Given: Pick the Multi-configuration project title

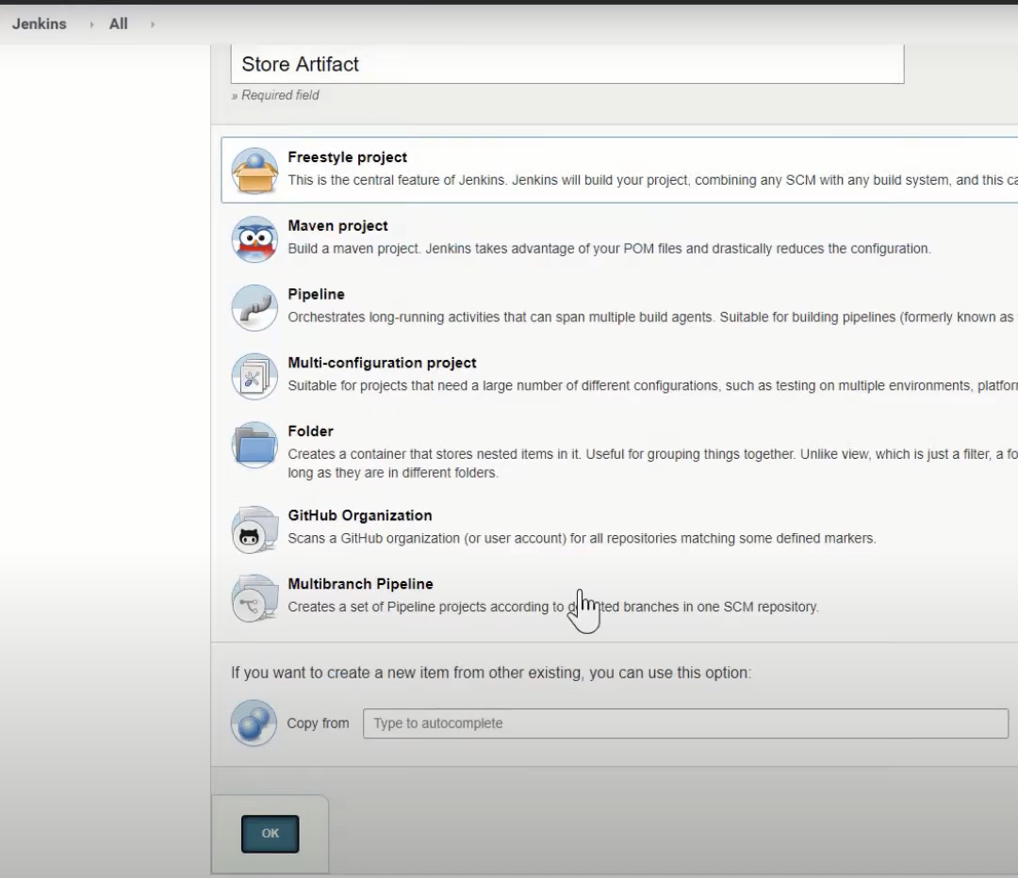Looking at the screenshot, I should coord(382,362).
